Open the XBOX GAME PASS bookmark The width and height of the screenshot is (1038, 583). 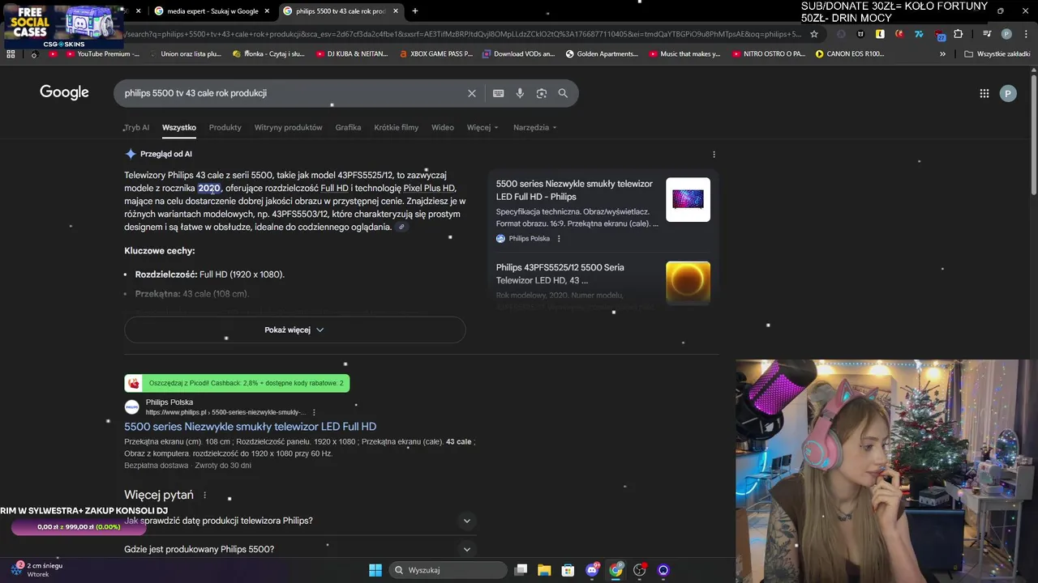pyautogui.click(x=436, y=54)
